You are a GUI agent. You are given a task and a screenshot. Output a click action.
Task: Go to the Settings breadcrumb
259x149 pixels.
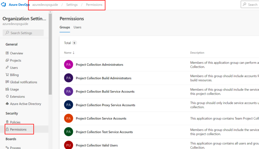coord(72,5)
